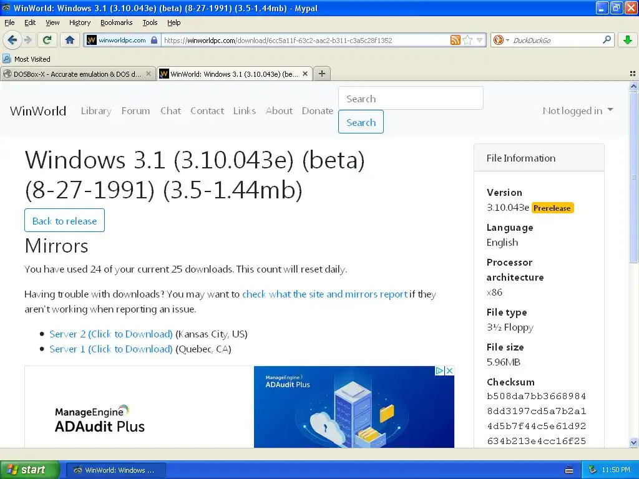Open the Windows Start button

[30, 470]
